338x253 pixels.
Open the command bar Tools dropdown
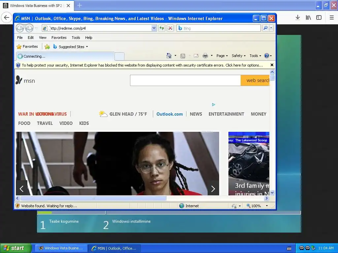[255, 56]
